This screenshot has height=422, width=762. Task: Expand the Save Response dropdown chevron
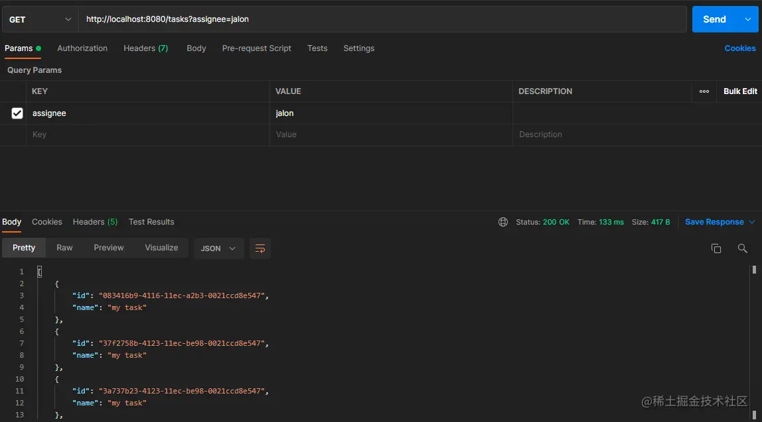coord(752,222)
